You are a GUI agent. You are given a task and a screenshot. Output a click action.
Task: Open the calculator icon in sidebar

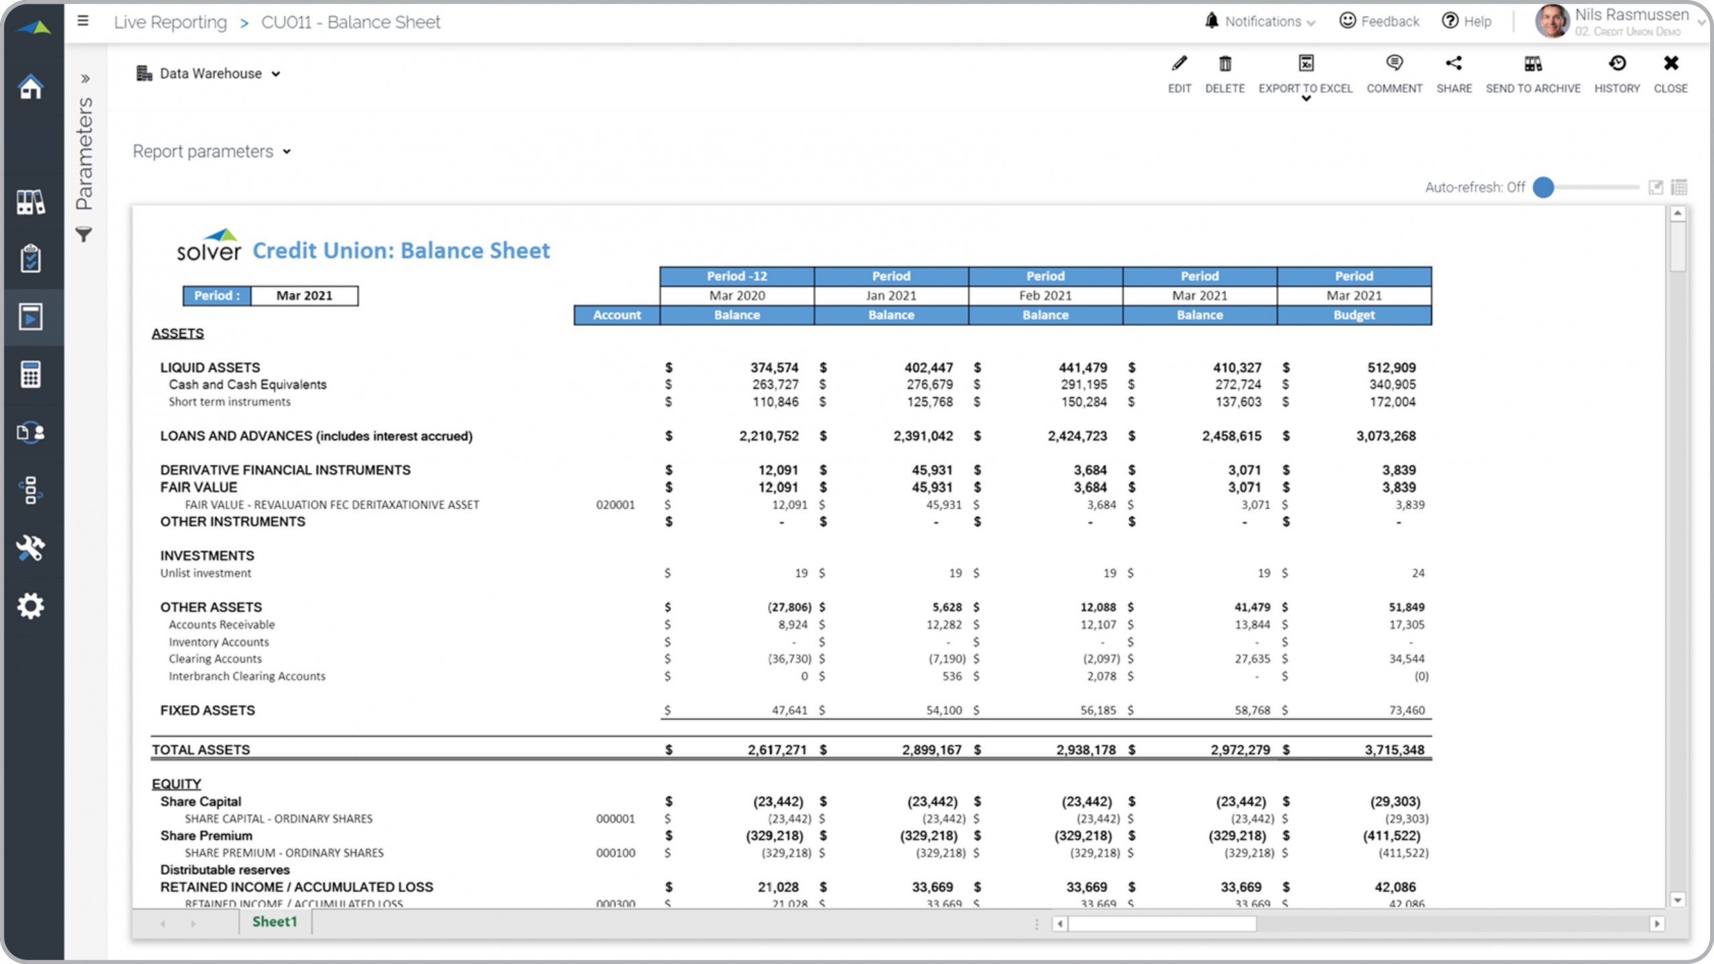pos(31,375)
